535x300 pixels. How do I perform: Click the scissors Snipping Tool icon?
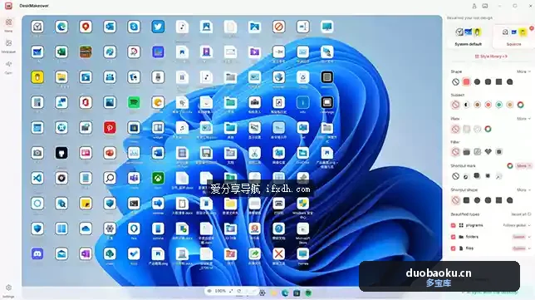(254, 153)
